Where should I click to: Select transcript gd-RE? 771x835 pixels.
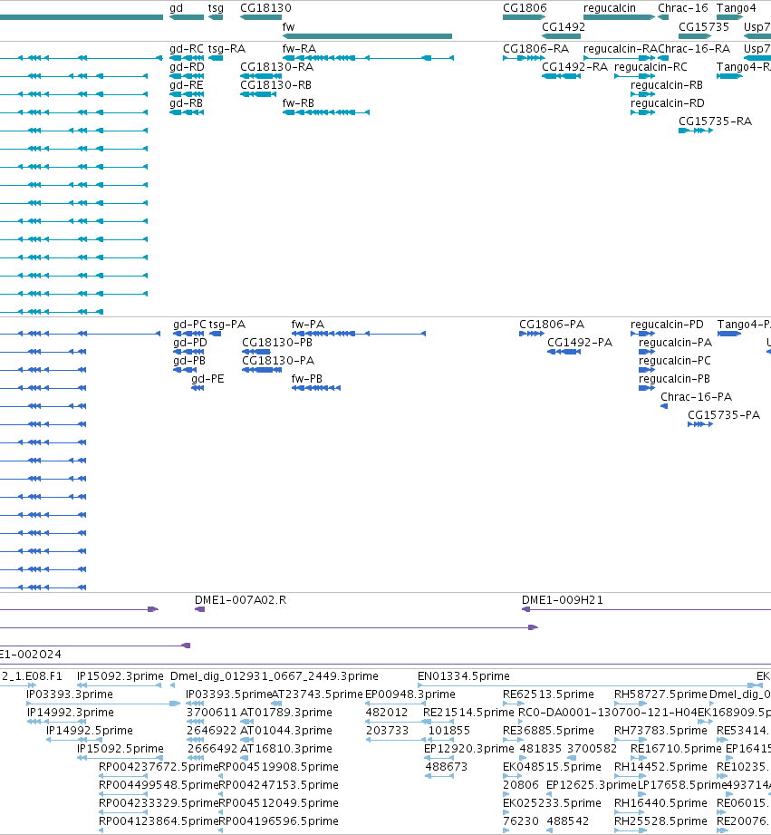187,94
